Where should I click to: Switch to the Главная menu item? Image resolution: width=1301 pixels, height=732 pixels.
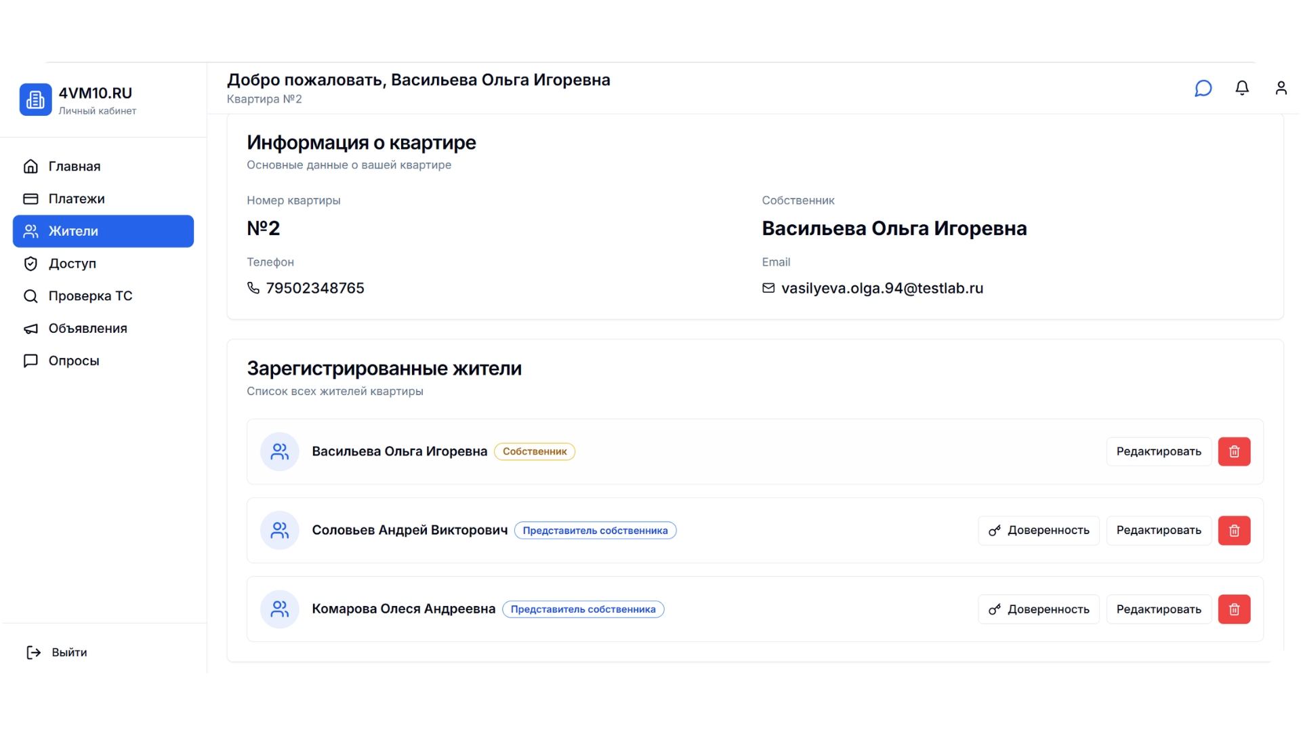[x=74, y=166]
